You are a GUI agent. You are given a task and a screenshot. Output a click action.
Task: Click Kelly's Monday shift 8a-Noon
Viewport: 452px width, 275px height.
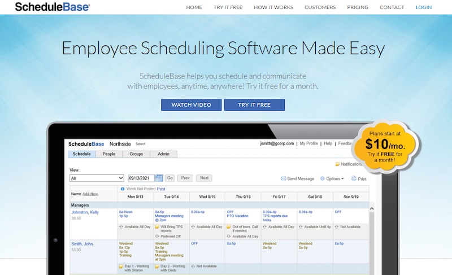(x=125, y=212)
